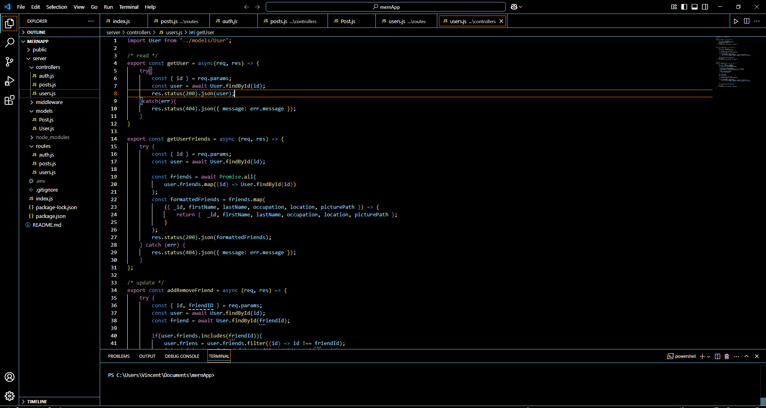Open the Terminal menu
Image resolution: width=766 pixels, height=408 pixels.
[128, 7]
